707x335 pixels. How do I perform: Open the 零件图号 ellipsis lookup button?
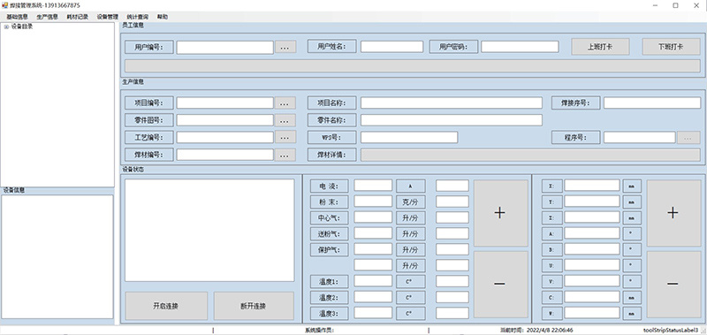(285, 120)
